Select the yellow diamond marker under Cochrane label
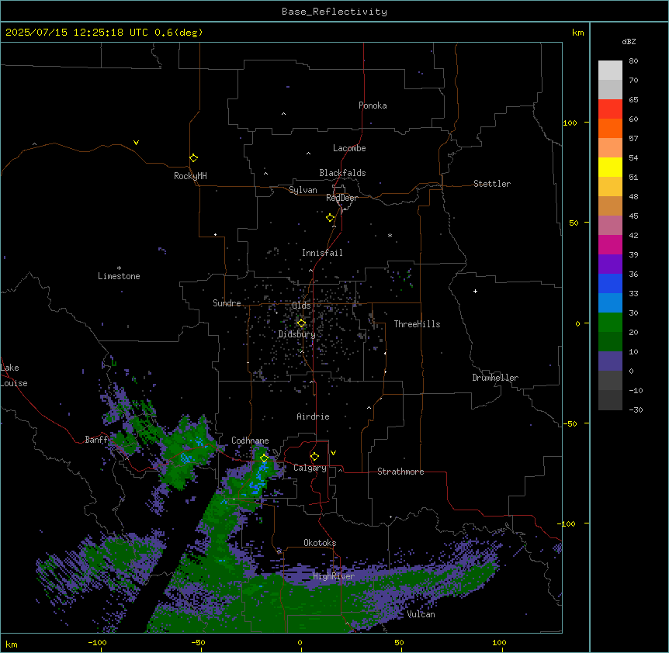This screenshot has width=669, height=653. 264,458
